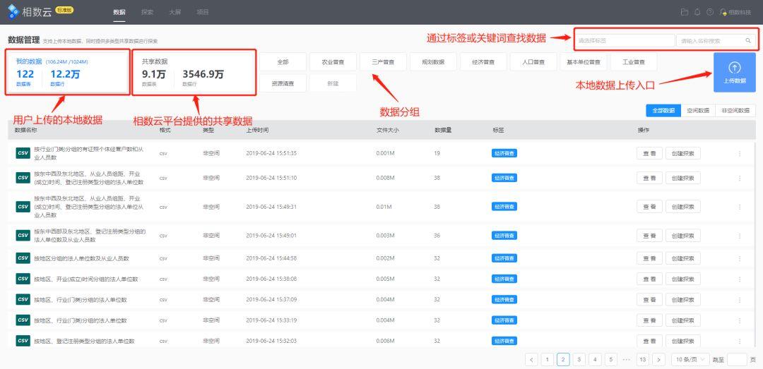Image resolution: width=763 pixels, height=369 pixels.
Task: Click CSV icon of row uploaded 15:37:09
Action: 23,299
